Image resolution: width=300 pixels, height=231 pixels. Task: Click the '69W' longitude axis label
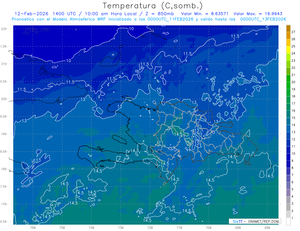tap(238, 228)
